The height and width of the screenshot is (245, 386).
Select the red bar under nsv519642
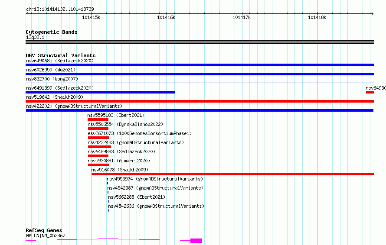[200, 101]
